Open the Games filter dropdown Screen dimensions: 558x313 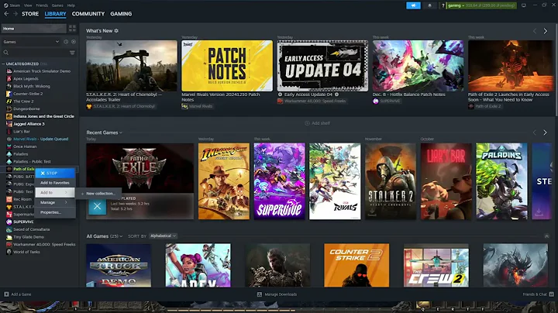point(30,42)
